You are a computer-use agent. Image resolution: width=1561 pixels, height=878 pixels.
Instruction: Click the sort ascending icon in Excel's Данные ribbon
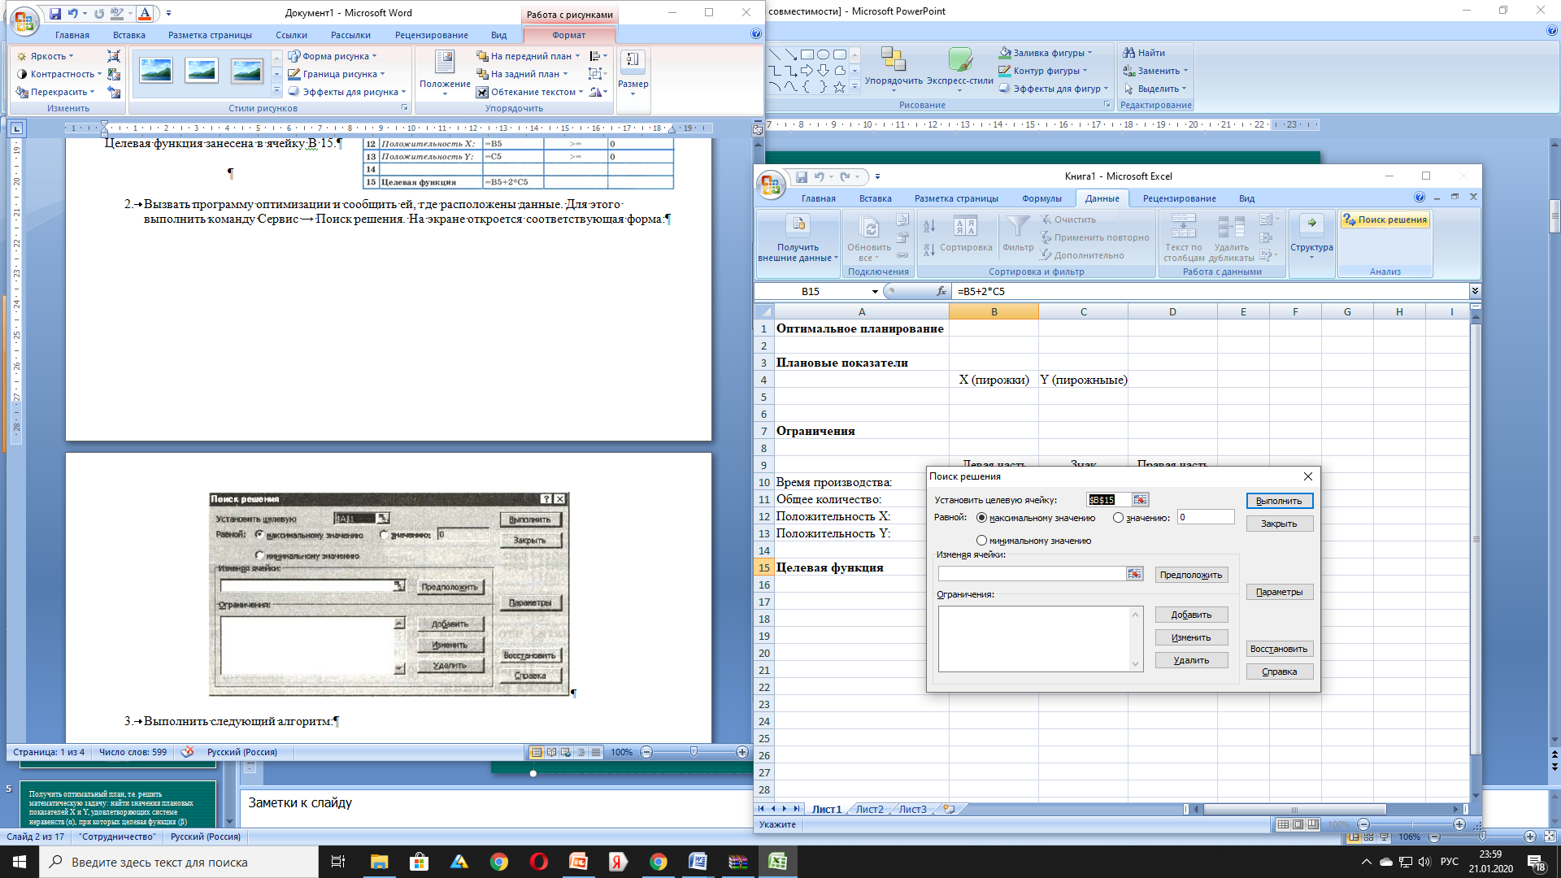pos(929,226)
